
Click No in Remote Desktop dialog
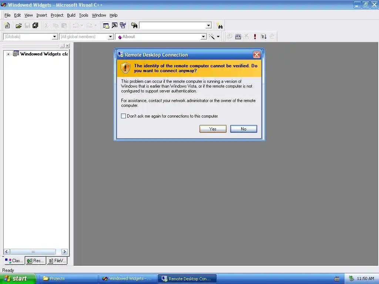244,129
